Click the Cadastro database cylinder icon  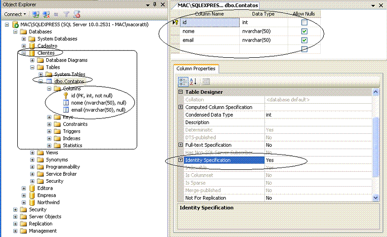(x=32, y=46)
